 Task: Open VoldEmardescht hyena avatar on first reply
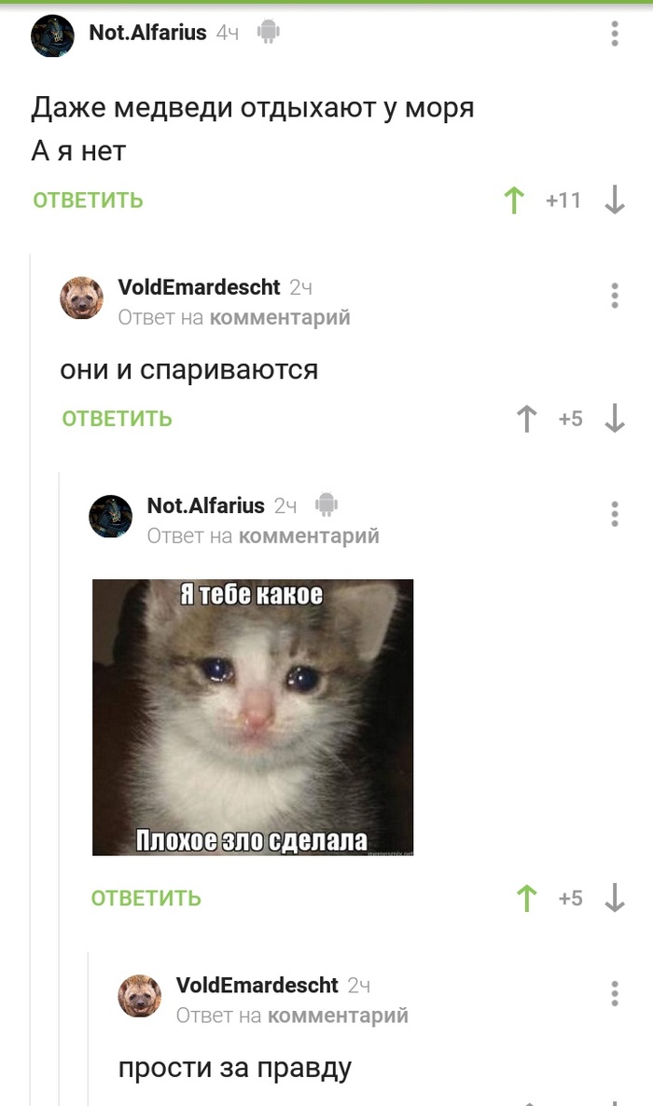click(82, 297)
